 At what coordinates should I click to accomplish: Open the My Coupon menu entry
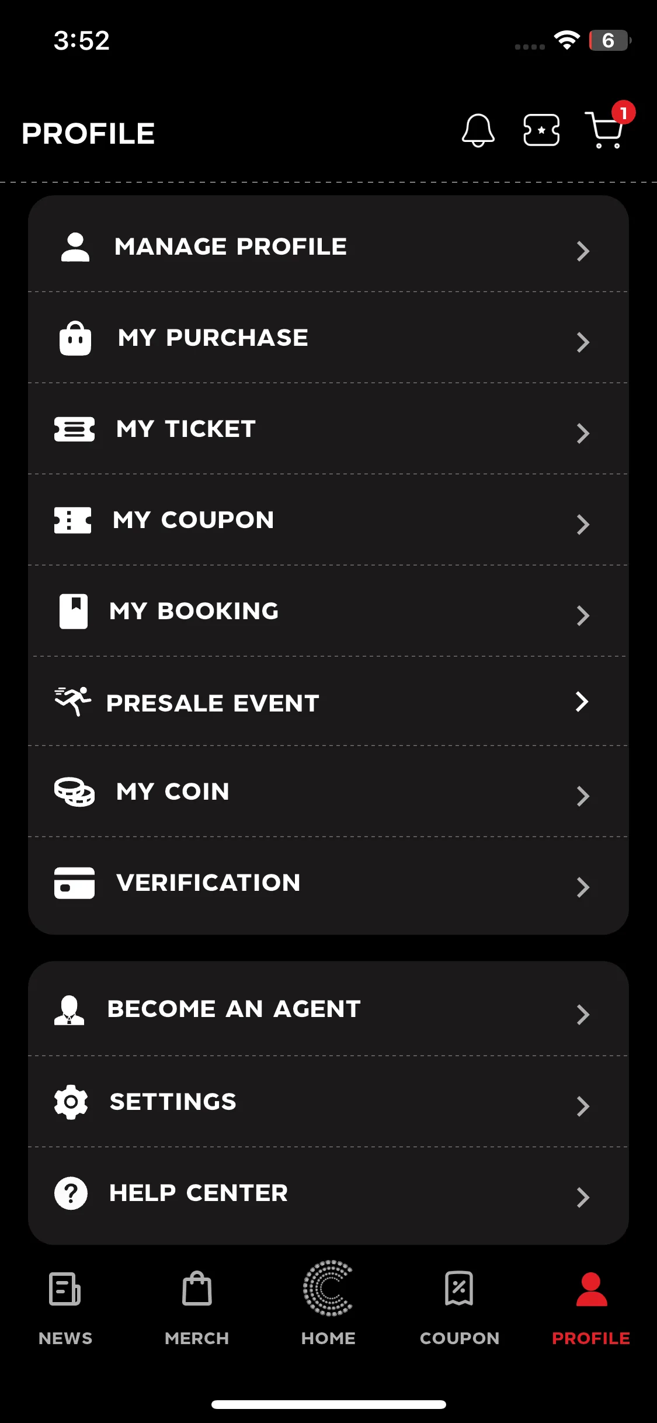[x=328, y=520]
